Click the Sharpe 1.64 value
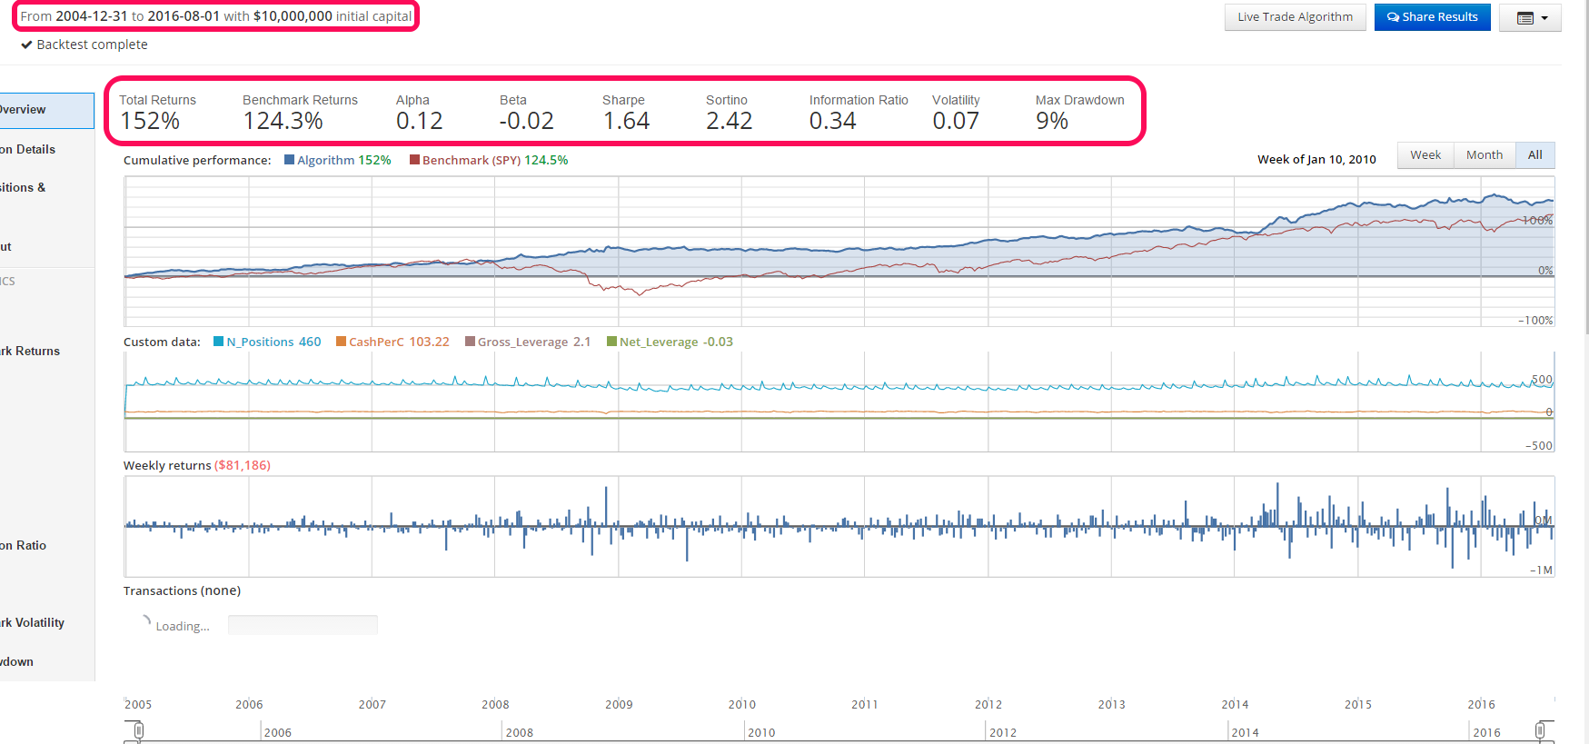 point(627,121)
